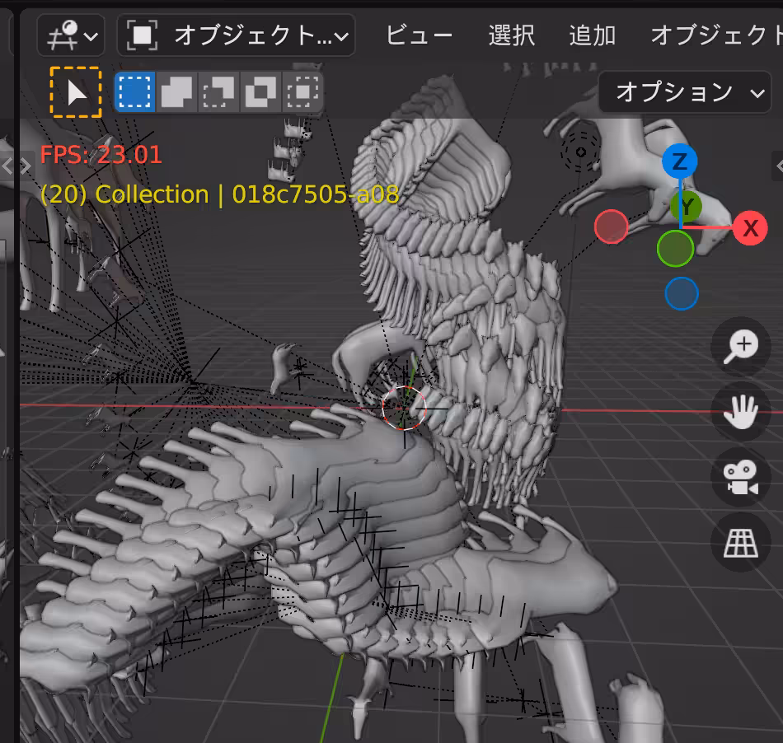Click the blue Z axis gizmo
The width and height of the screenshot is (783, 743).
(x=680, y=161)
